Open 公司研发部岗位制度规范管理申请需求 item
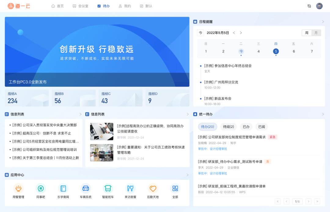The width and height of the screenshot is (330, 212). click(x=232, y=137)
